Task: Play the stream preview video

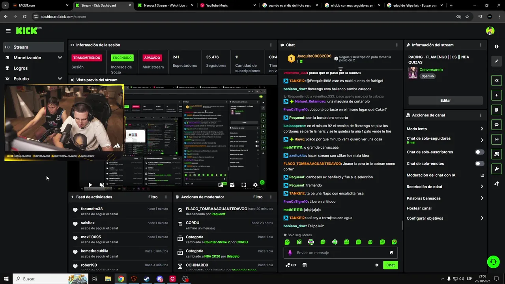Action: click(x=90, y=185)
